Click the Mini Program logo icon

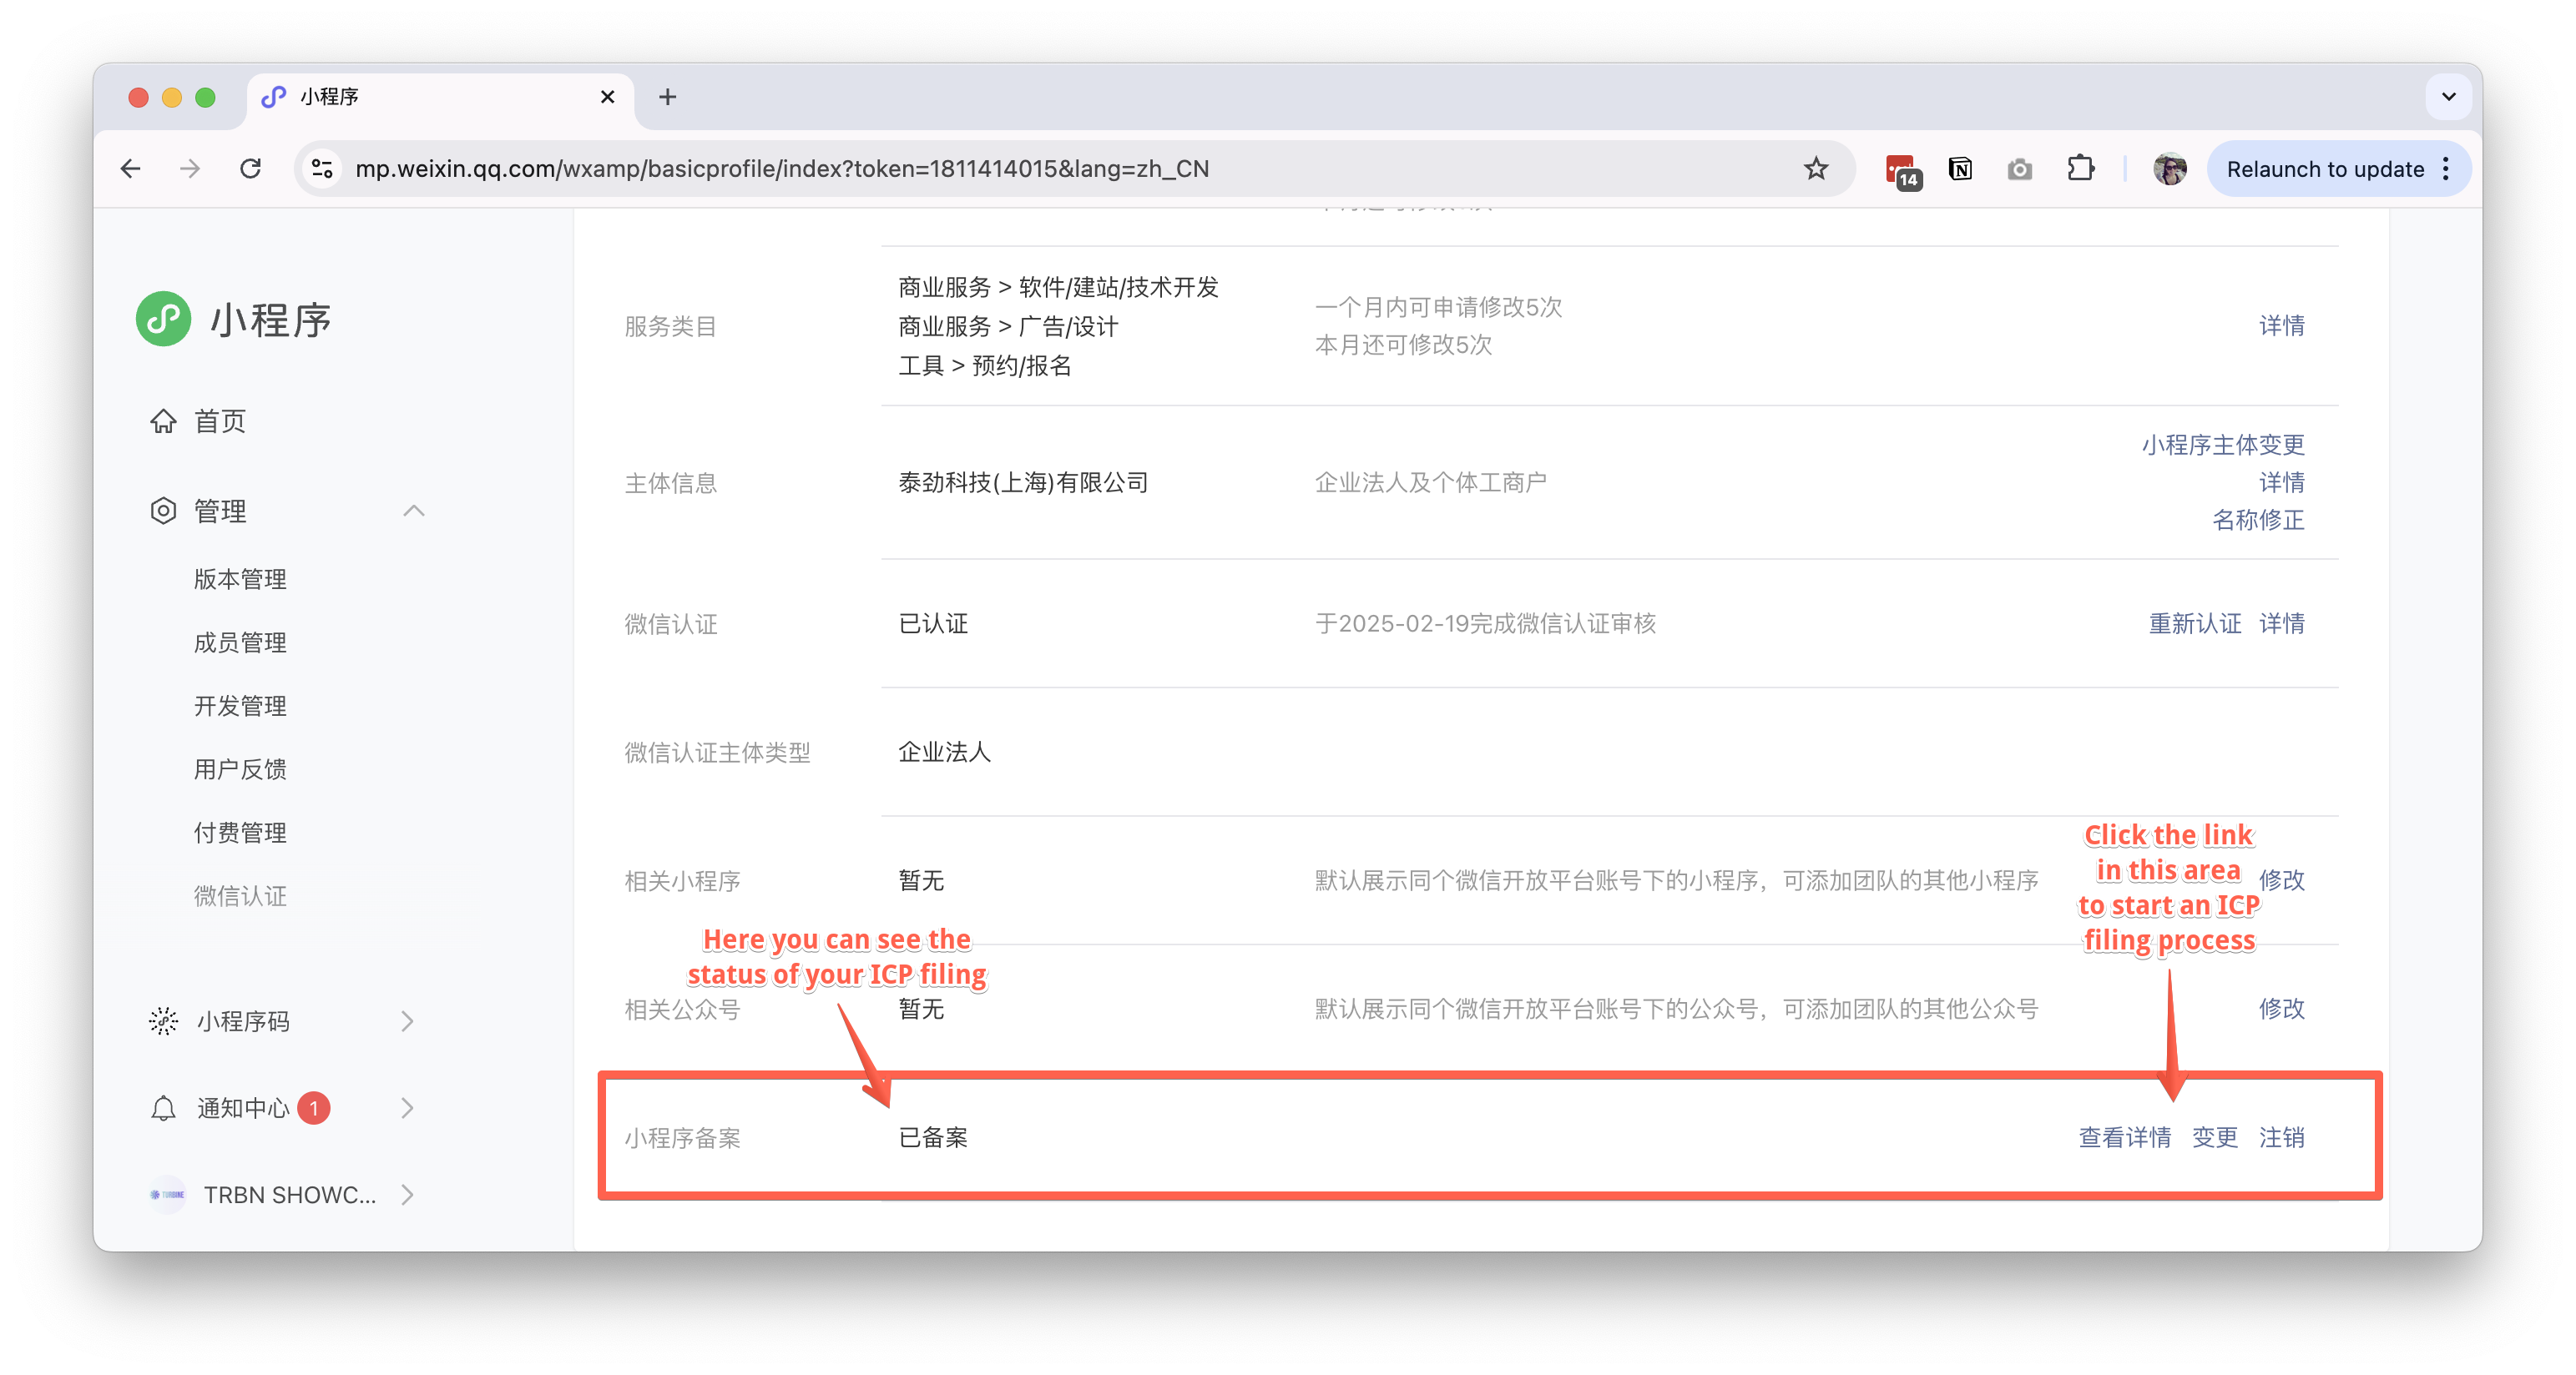pos(163,320)
